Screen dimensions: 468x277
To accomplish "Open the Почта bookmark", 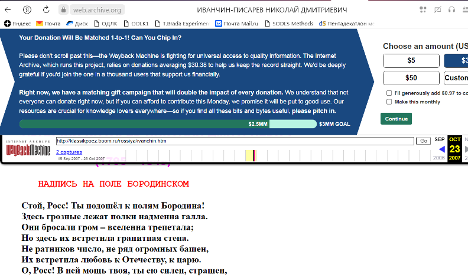I will click(x=48, y=24).
